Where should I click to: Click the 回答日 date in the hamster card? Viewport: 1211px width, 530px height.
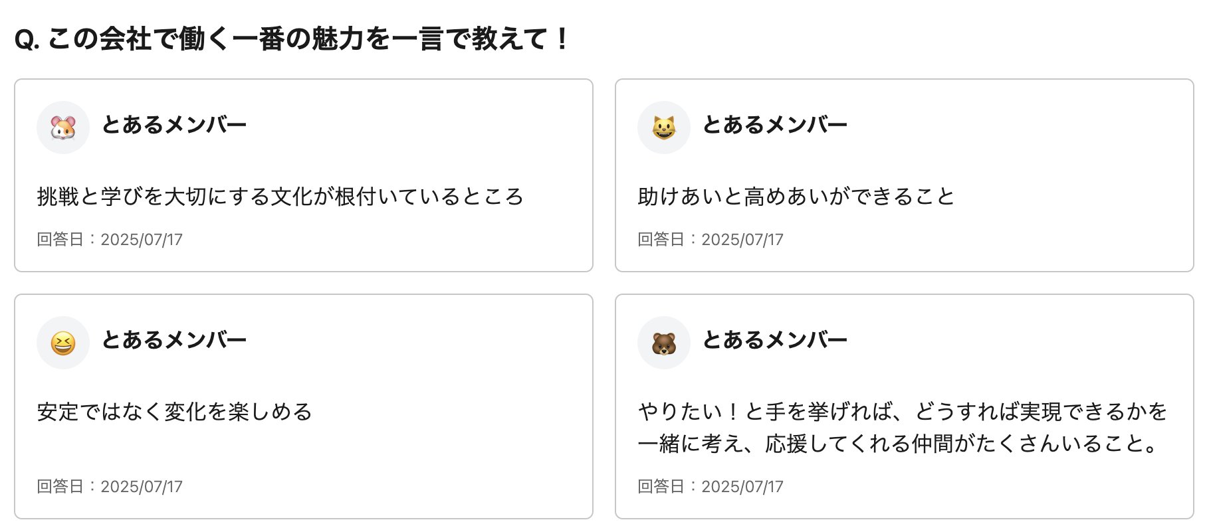[x=110, y=240]
